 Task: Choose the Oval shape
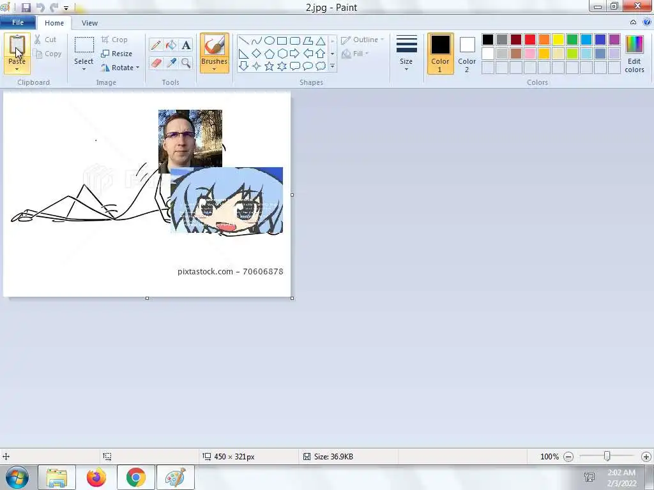pyautogui.click(x=270, y=41)
